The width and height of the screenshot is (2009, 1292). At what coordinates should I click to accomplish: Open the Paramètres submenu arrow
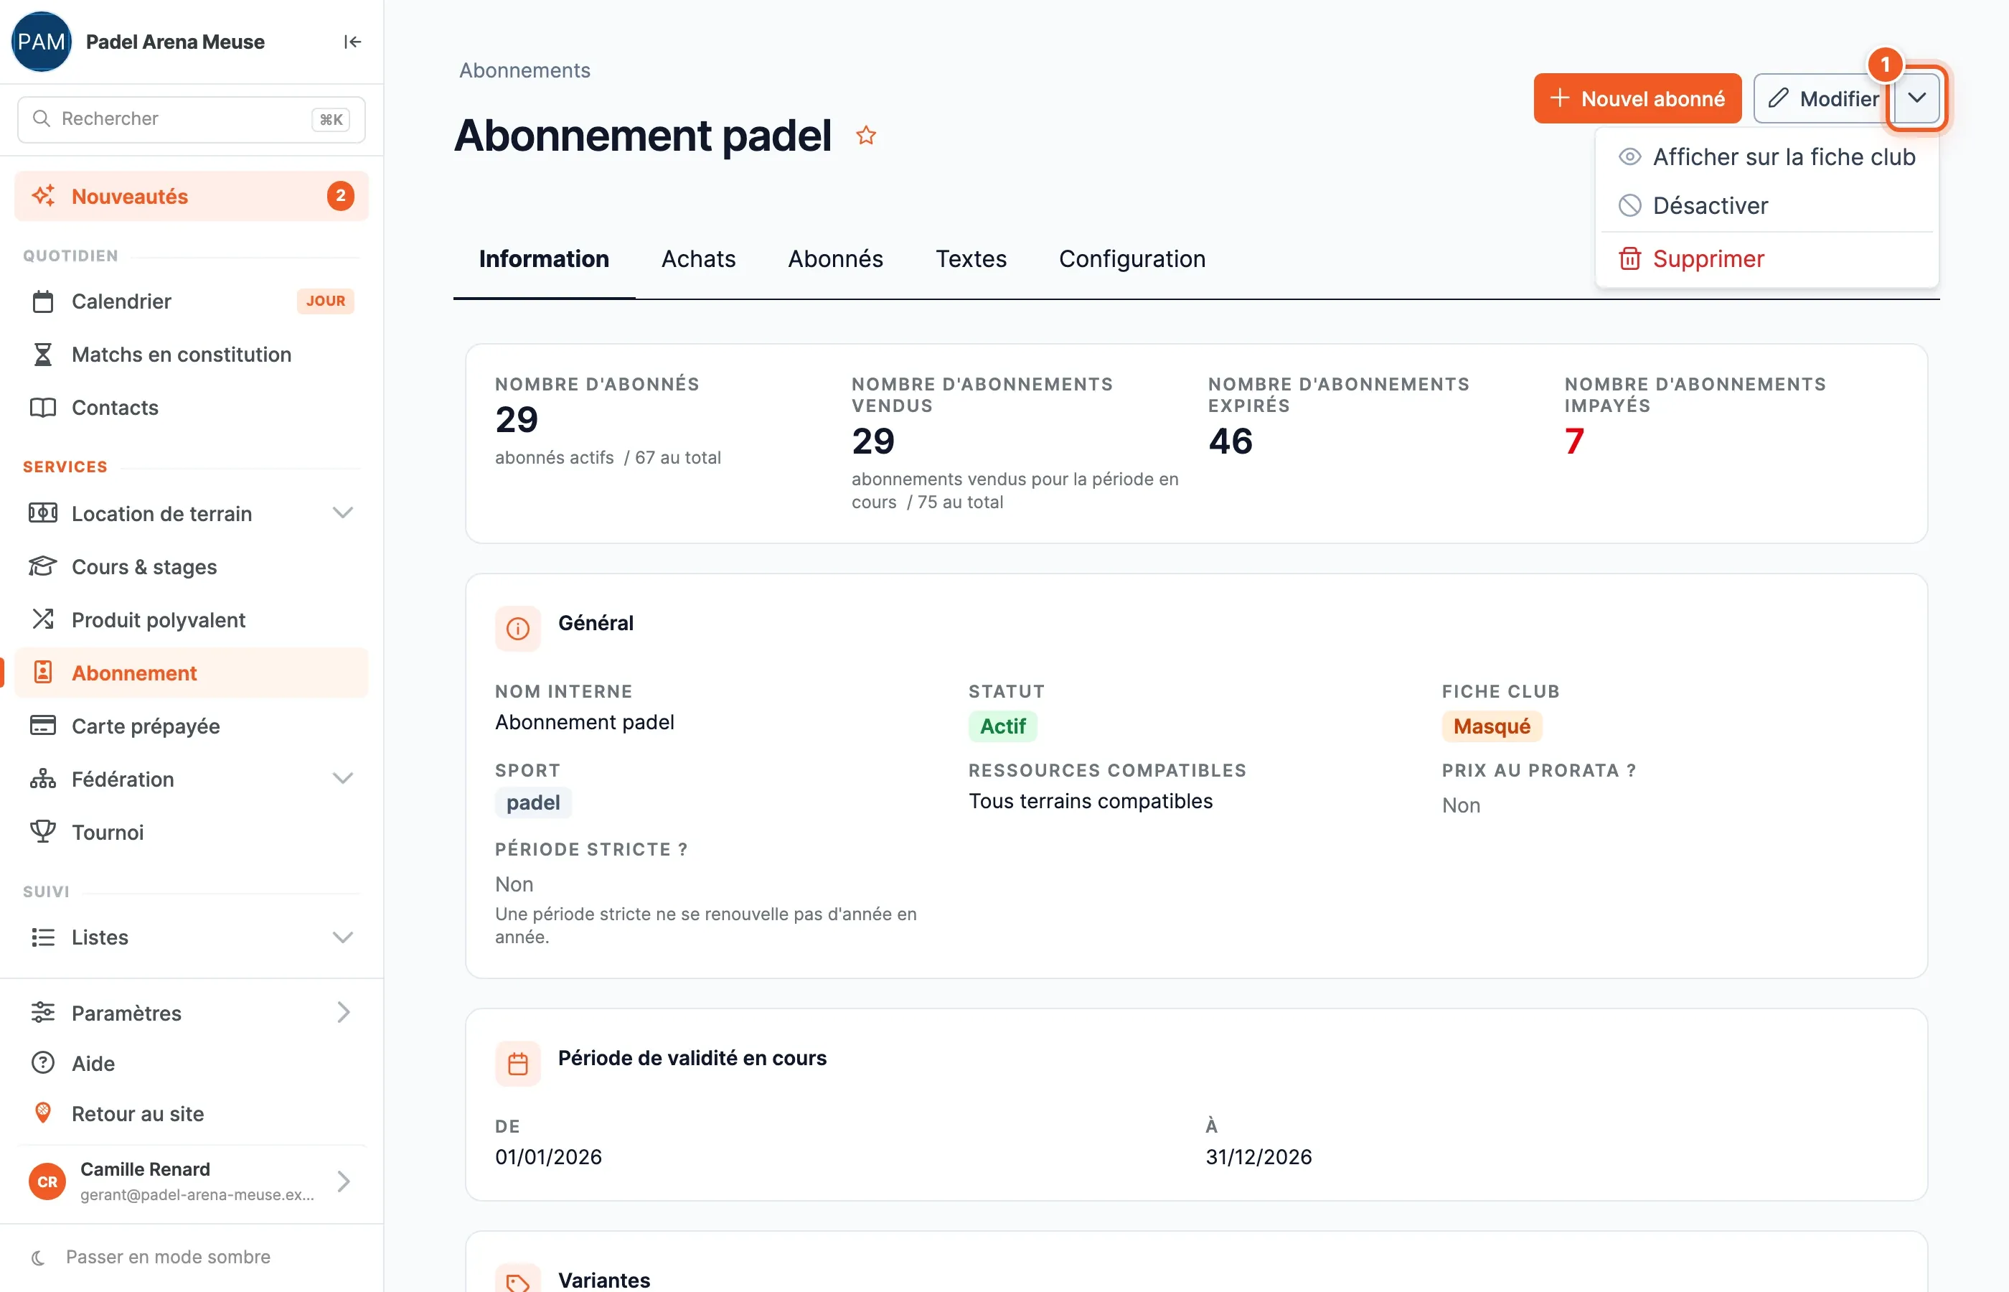(342, 1012)
